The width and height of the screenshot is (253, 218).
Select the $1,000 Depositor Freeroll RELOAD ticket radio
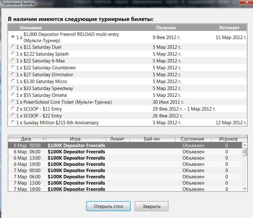tap(13, 37)
